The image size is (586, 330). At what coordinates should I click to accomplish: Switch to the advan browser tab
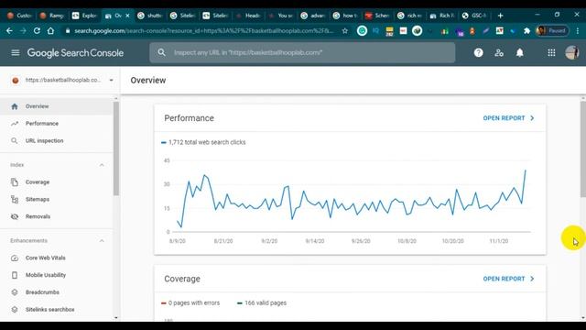coord(313,16)
